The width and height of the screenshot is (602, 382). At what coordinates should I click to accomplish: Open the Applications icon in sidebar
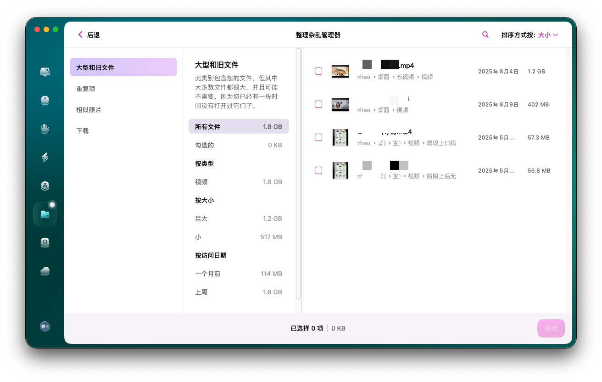pos(45,186)
